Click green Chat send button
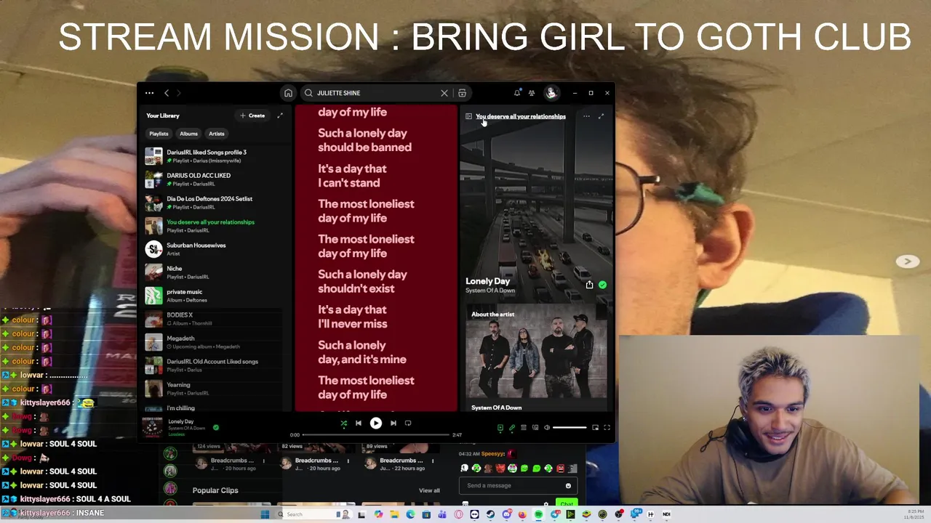 click(567, 503)
